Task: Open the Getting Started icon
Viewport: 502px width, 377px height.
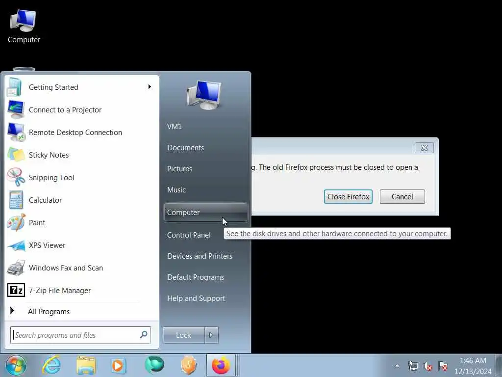Action: (x=15, y=87)
